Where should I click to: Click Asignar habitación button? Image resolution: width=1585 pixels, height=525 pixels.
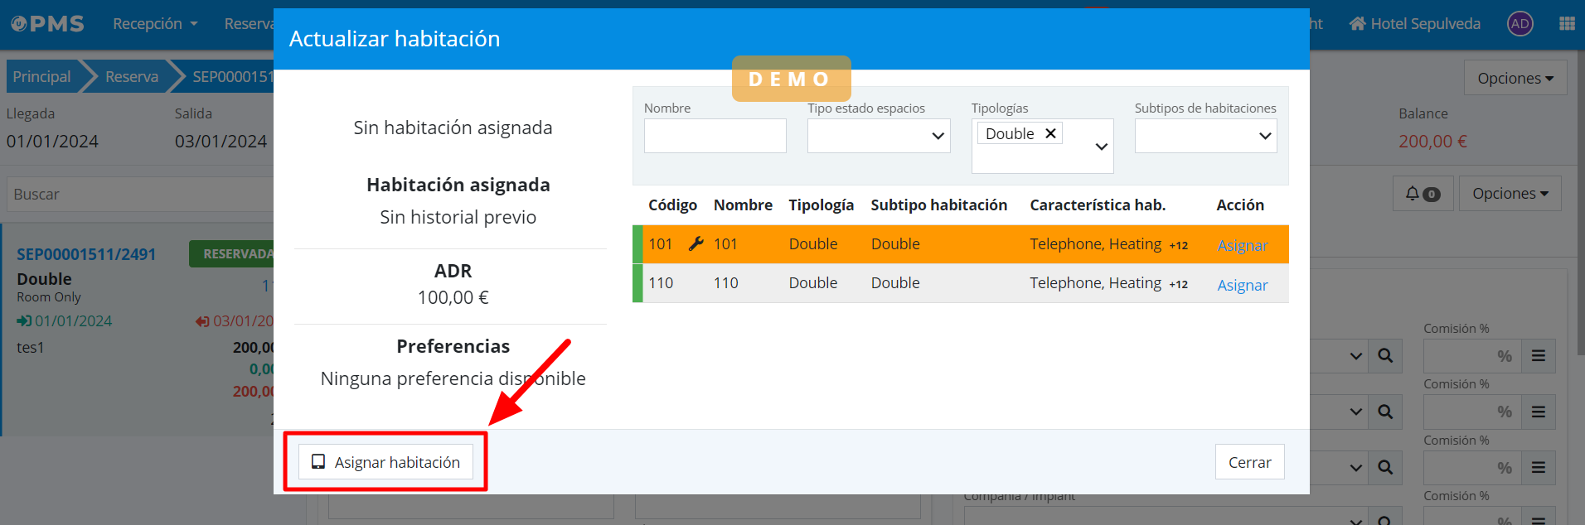(385, 462)
